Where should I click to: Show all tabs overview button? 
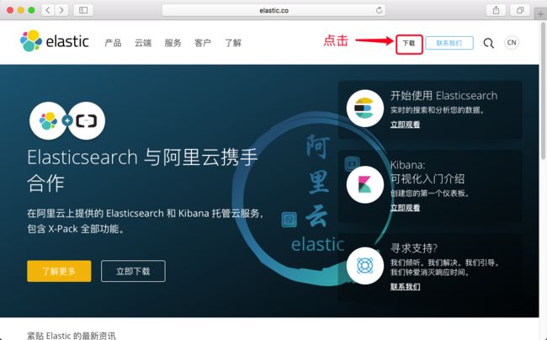tap(520, 10)
